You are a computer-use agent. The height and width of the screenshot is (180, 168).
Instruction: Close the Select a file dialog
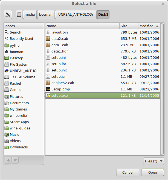pos(163,4)
